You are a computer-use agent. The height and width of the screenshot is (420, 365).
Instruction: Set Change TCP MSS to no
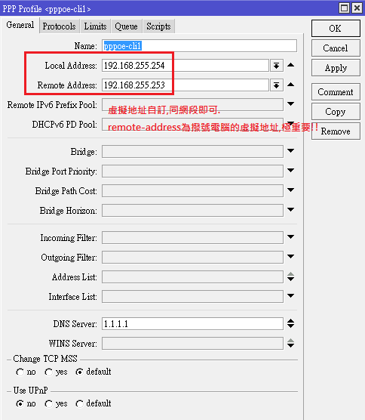pyautogui.click(x=20, y=372)
